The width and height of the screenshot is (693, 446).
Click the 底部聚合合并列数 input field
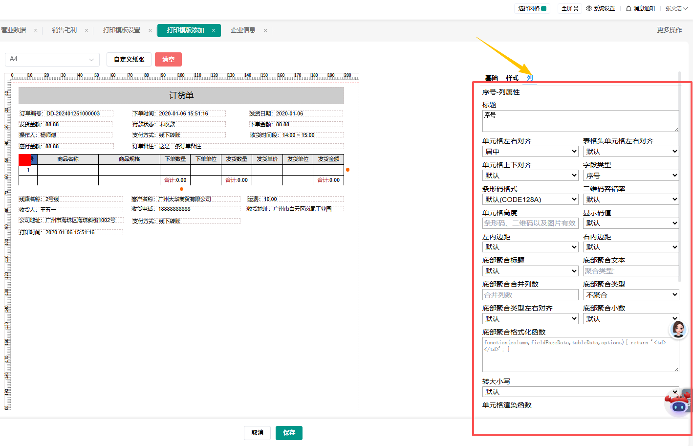pyautogui.click(x=530, y=295)
